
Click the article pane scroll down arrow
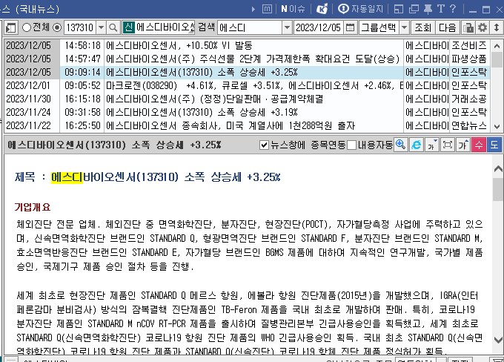tap(498, 340)
